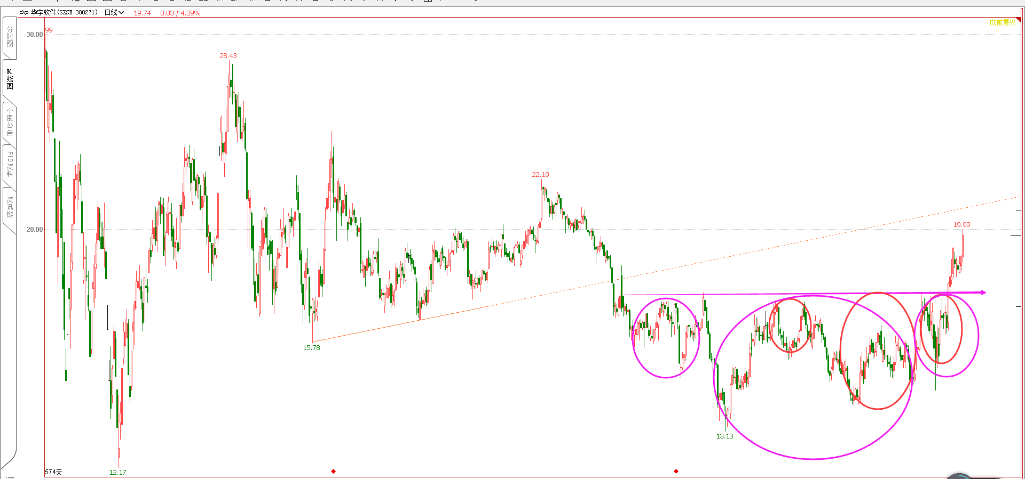Click the 28.43 peak price label
The image size is (1025, 479).
[228, 56]
